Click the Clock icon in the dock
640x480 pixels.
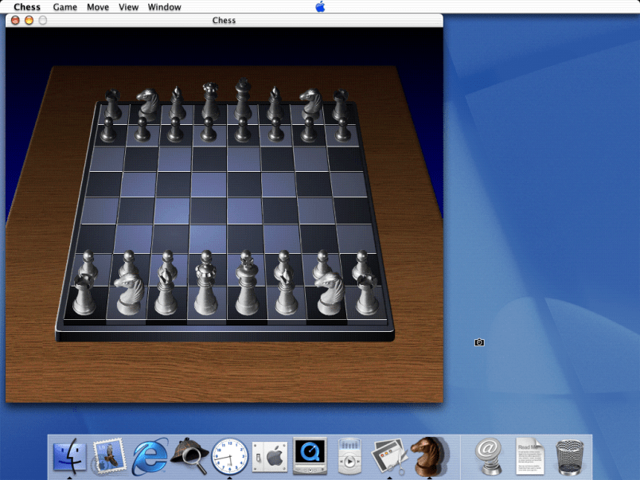[x=229, y=456]
